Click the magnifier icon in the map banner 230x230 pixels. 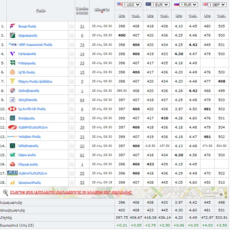pos(6,192)
